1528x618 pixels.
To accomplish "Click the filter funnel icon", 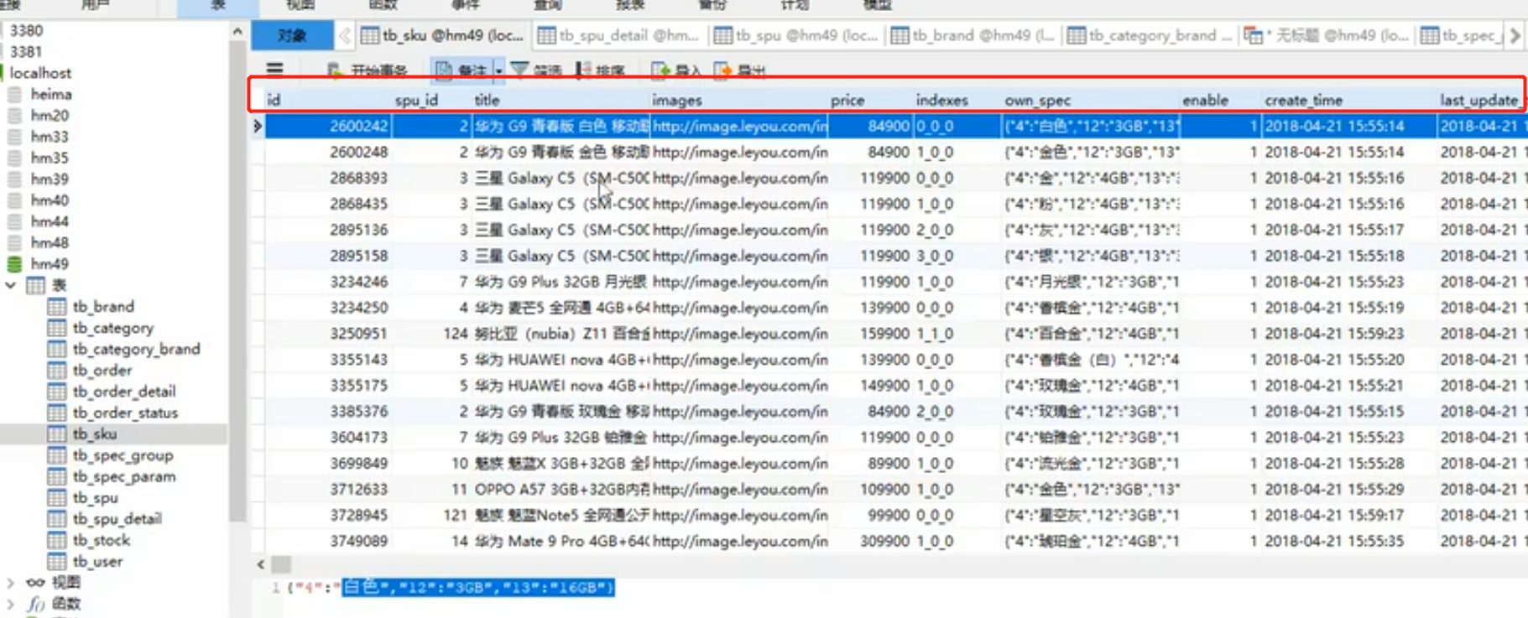I will click(519, 70).
